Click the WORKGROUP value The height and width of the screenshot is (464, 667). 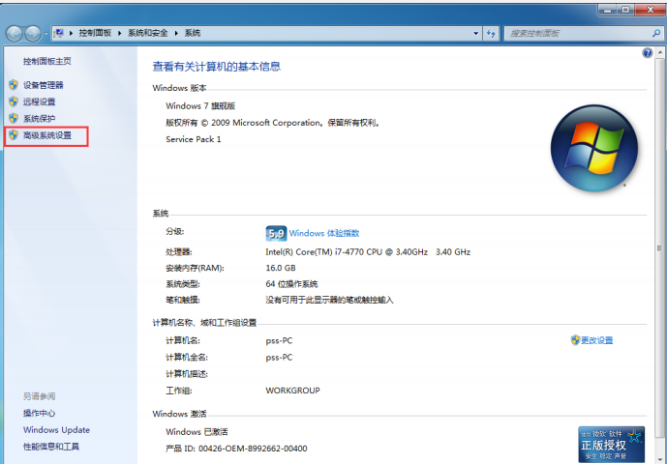click(x=292, y=391)
